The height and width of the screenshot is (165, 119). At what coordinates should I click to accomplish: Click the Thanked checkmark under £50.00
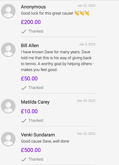[24, 88]
